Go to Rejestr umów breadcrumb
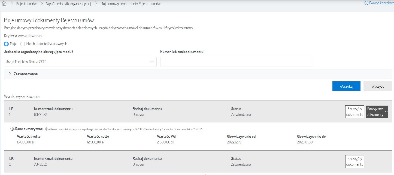Screen dimensions: 394x175 26,4
